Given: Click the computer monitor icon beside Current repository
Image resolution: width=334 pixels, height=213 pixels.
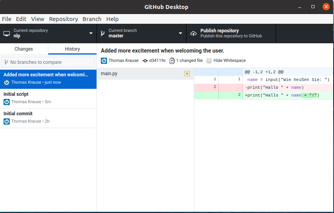Looking at the screenshot, I should point(7,33).
